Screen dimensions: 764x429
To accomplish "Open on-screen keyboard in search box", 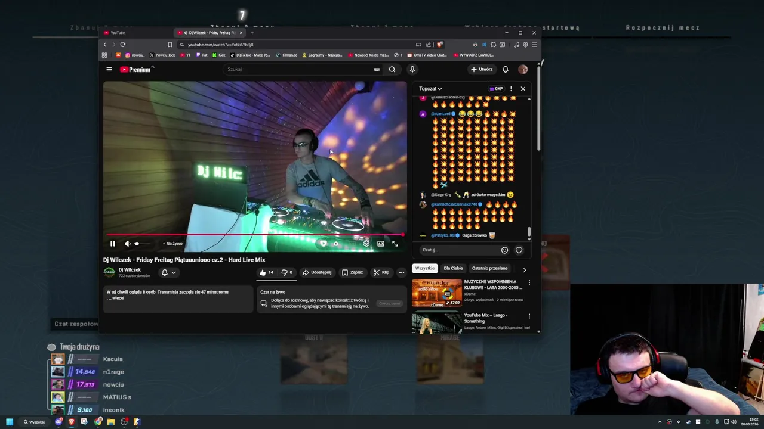I will [x=377, y=69].
